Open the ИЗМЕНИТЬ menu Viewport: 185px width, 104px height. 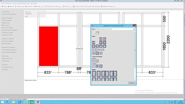(x=8, y=3)
